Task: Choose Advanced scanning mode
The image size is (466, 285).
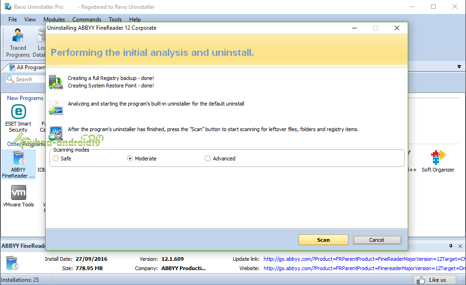Action: click(208, 159)
